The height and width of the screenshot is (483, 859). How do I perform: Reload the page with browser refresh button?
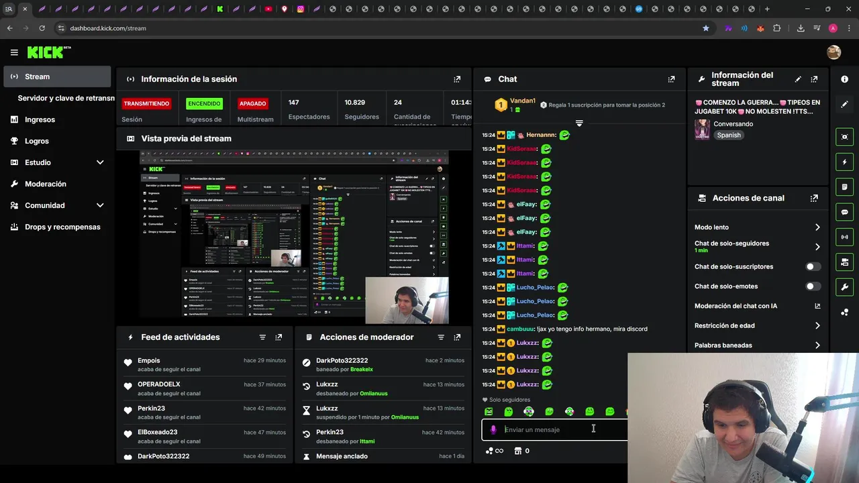[x=42, y=28]
